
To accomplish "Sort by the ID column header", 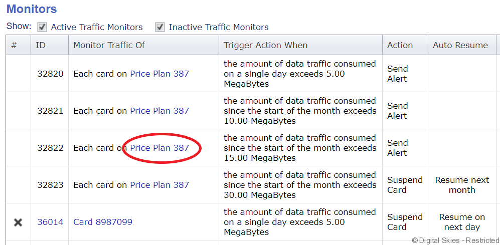I will point(41,45).
